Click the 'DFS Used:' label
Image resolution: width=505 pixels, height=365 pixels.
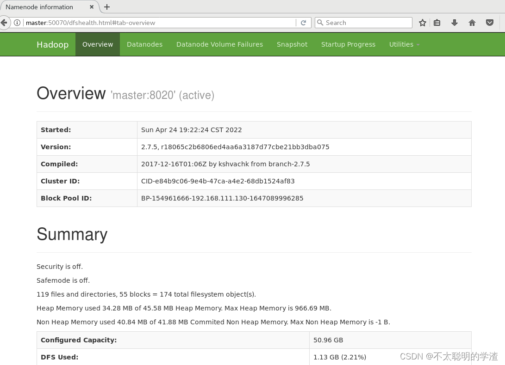60,357
